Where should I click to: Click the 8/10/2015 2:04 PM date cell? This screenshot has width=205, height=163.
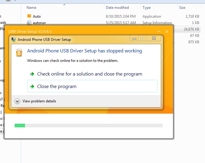coord(121,16)
